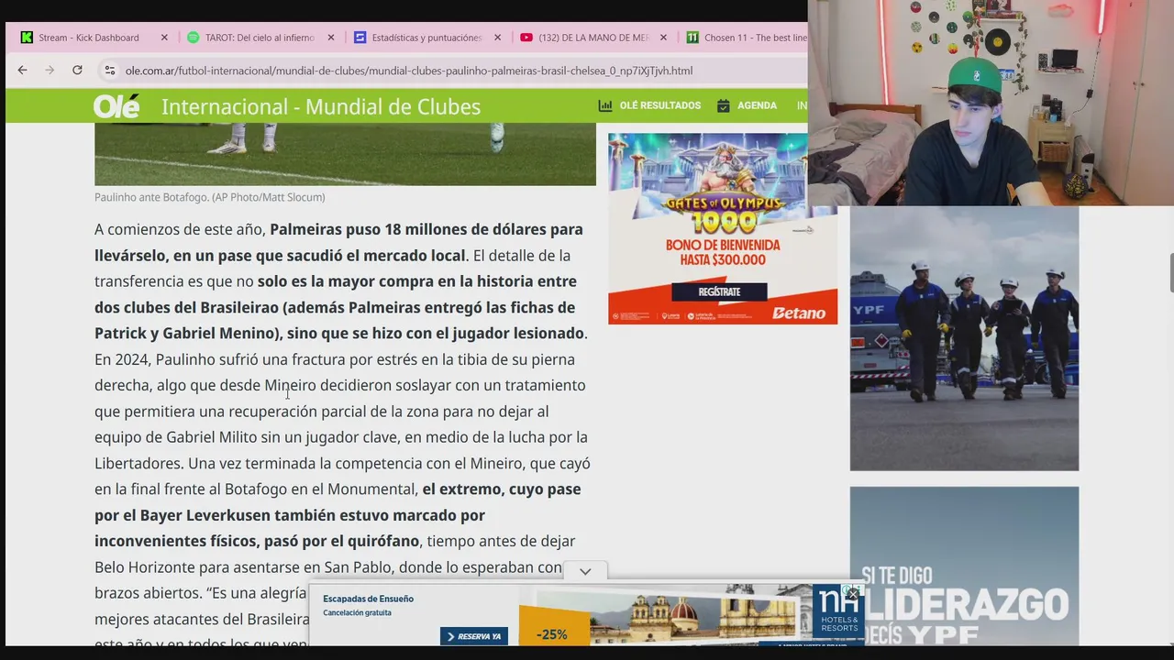Click Internacional - Mundial de Clubes heading
Screen dimensions: 1174x660
coord(321,106)
